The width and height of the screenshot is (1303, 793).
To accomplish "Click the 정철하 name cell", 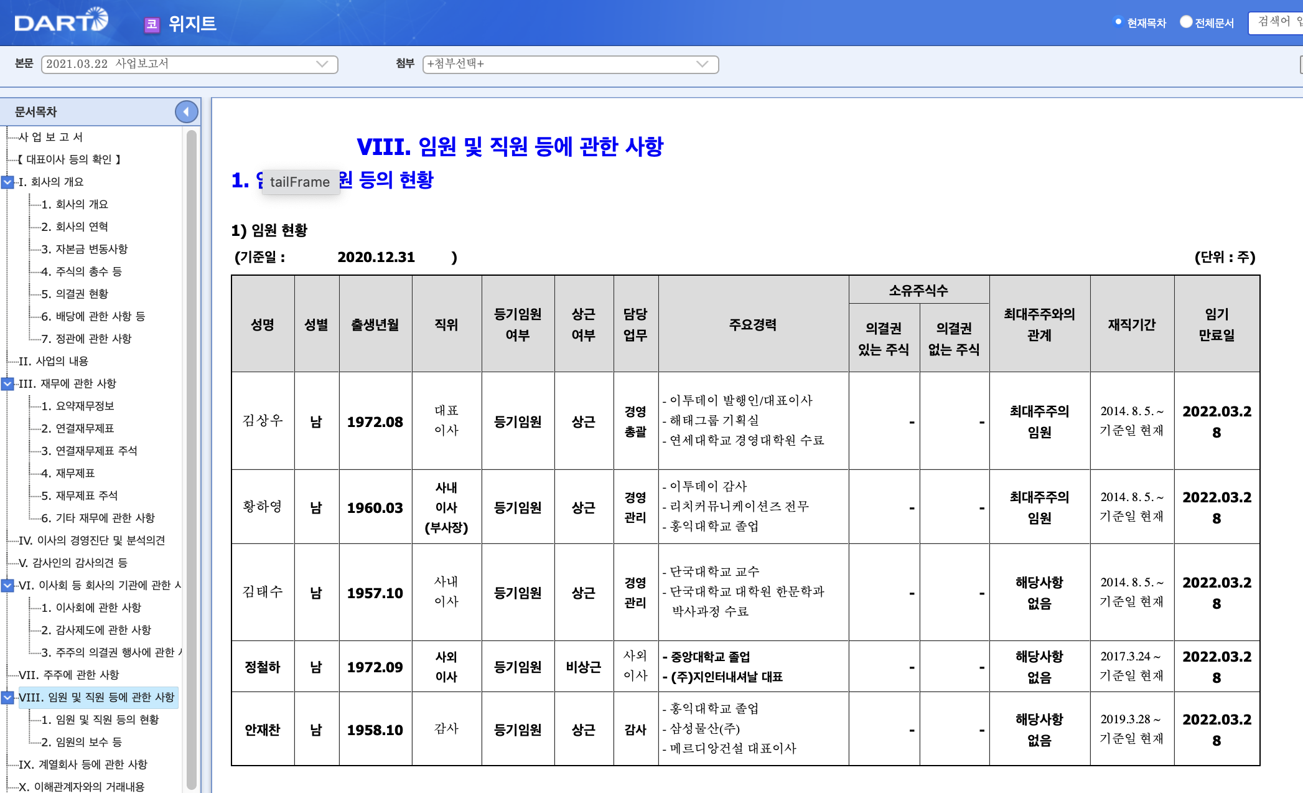I will pyautogui.click(x=263, y=667).
